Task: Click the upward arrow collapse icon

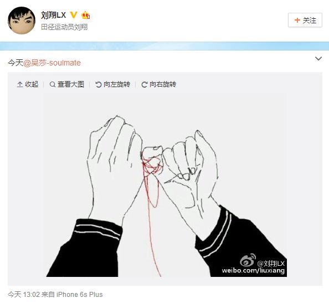Action: click(x=20, y=84)
